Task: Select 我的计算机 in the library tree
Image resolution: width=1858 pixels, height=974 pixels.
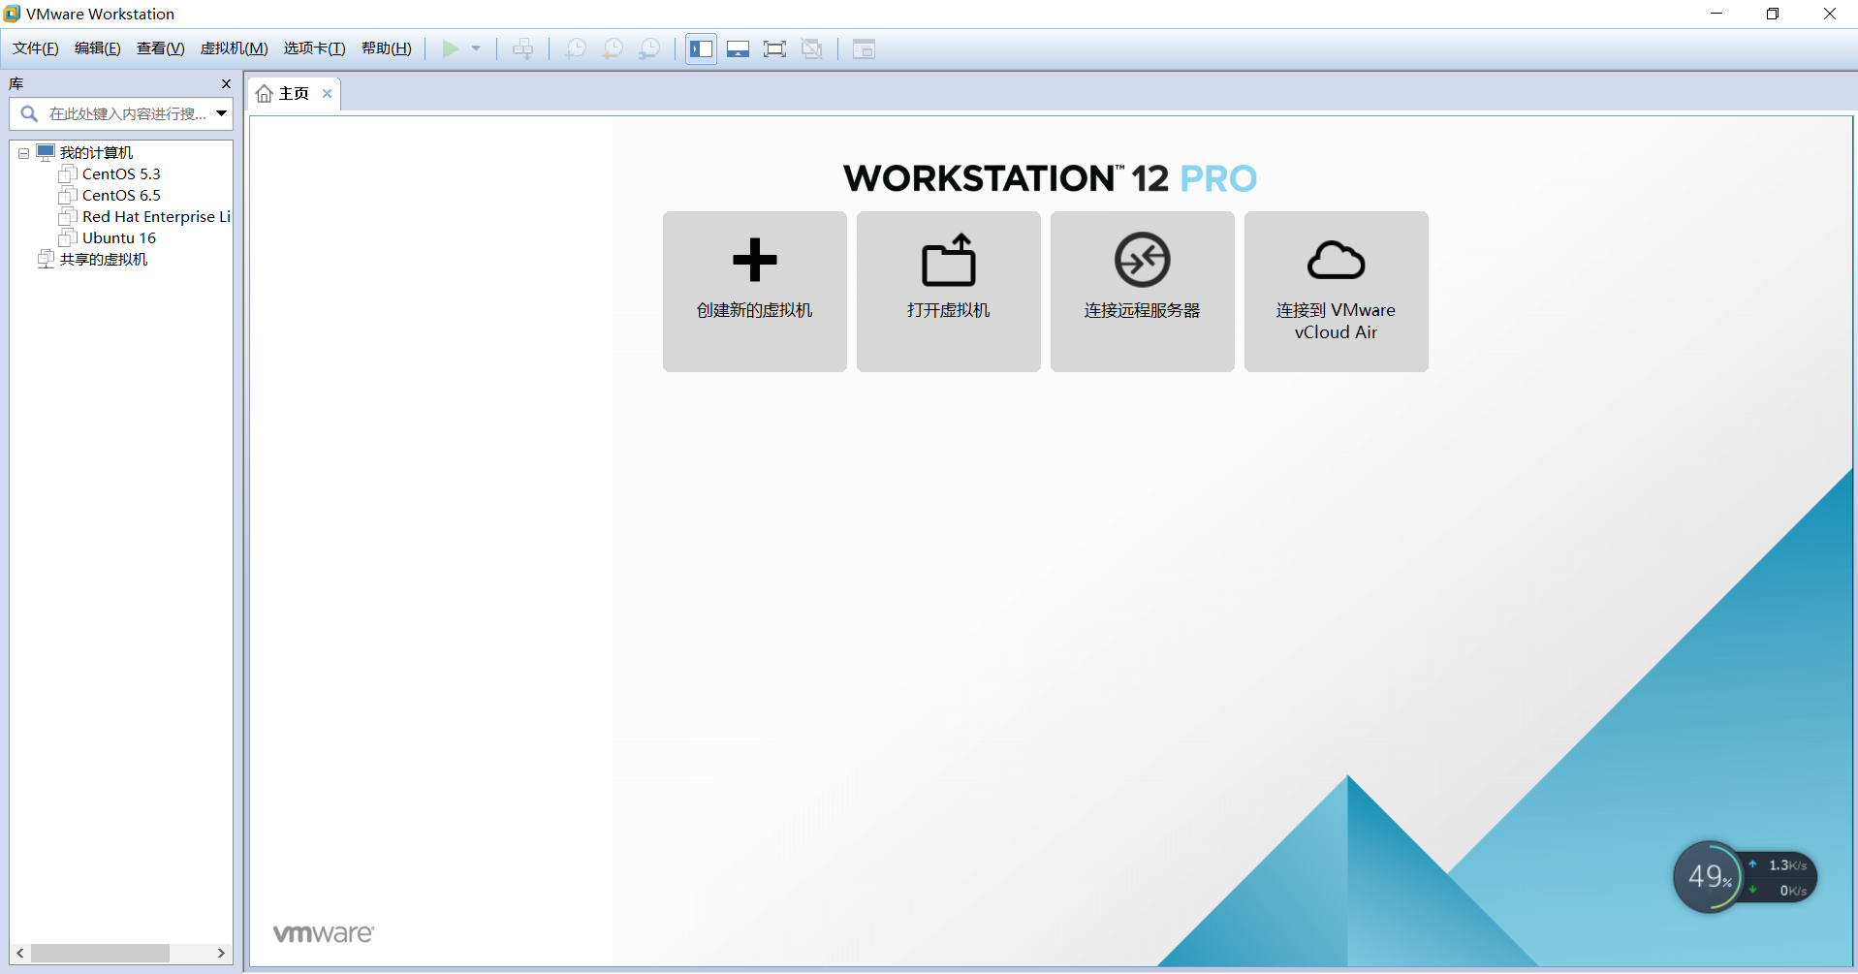Action: click(96, 152)
